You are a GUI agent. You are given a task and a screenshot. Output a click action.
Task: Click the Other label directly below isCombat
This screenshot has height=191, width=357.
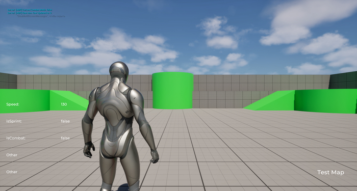(x=12, y=155)
